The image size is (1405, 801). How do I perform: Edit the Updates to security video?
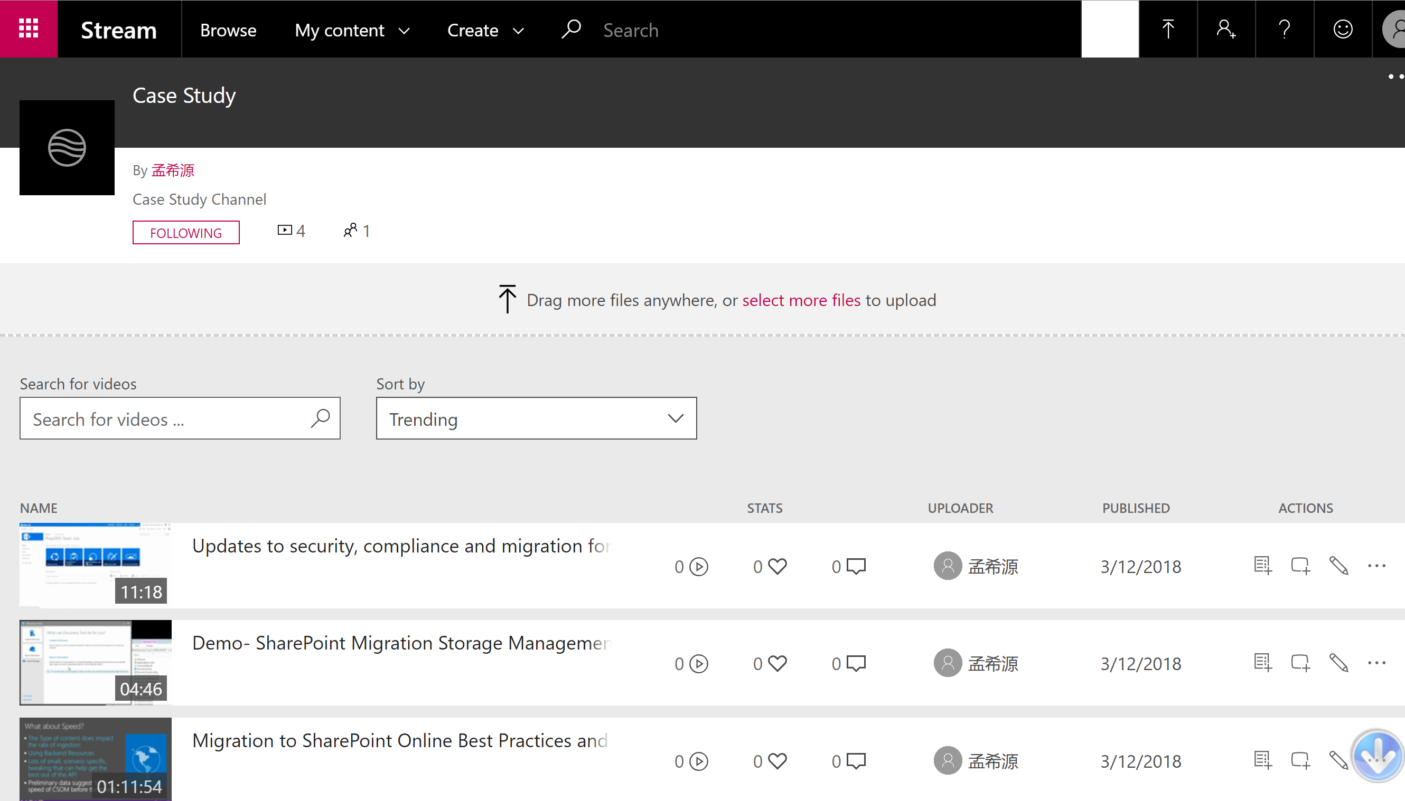tap(1339, 566)
